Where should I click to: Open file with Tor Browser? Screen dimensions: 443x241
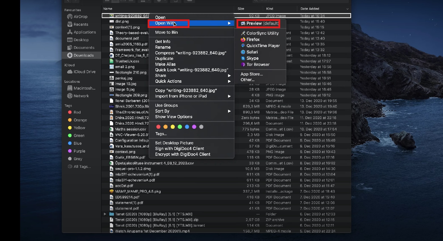[255, 64]
